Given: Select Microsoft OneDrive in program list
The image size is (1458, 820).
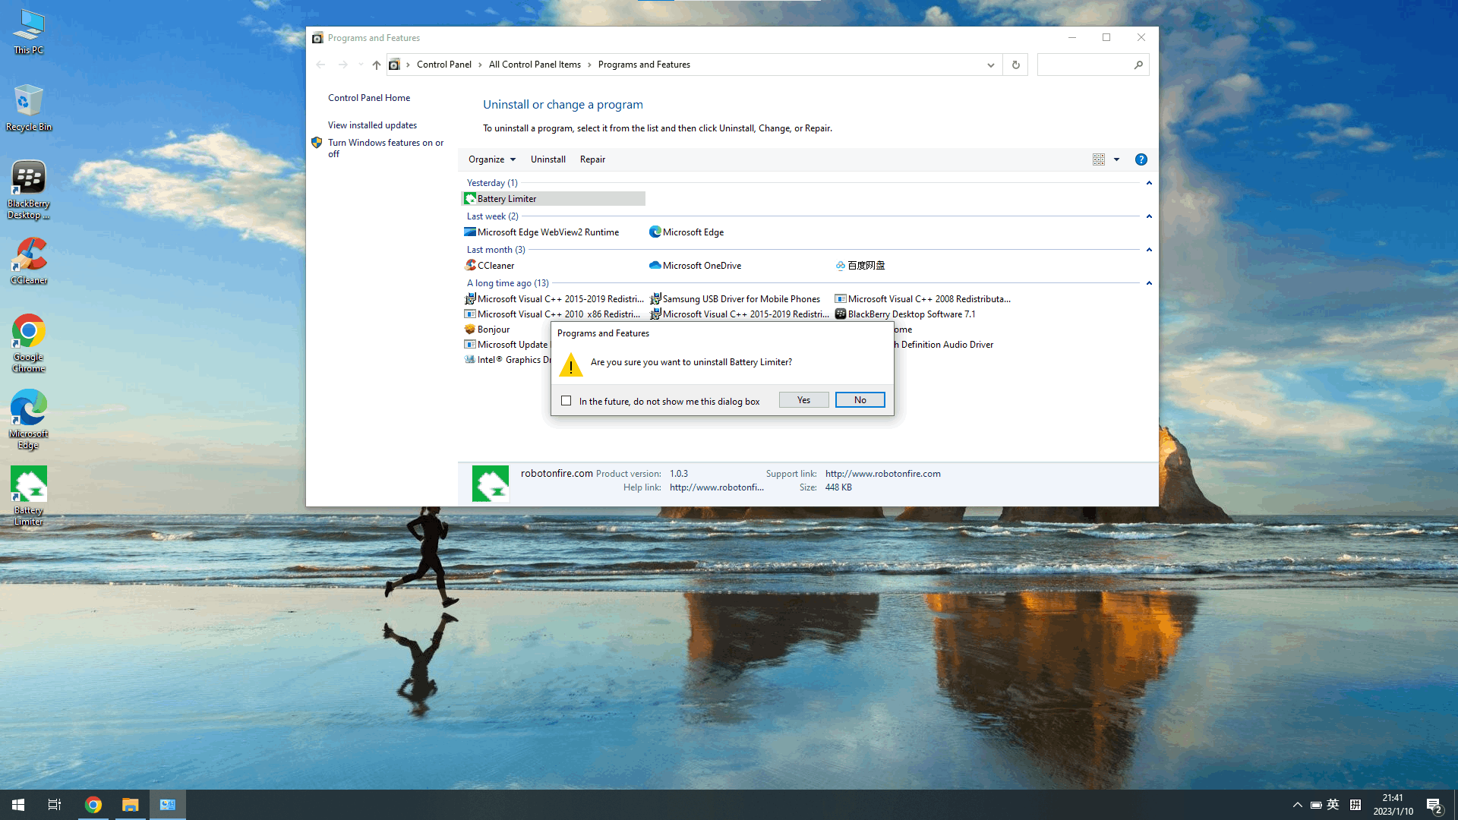Looking at the screenshot, I should click(x=701, y=266).
